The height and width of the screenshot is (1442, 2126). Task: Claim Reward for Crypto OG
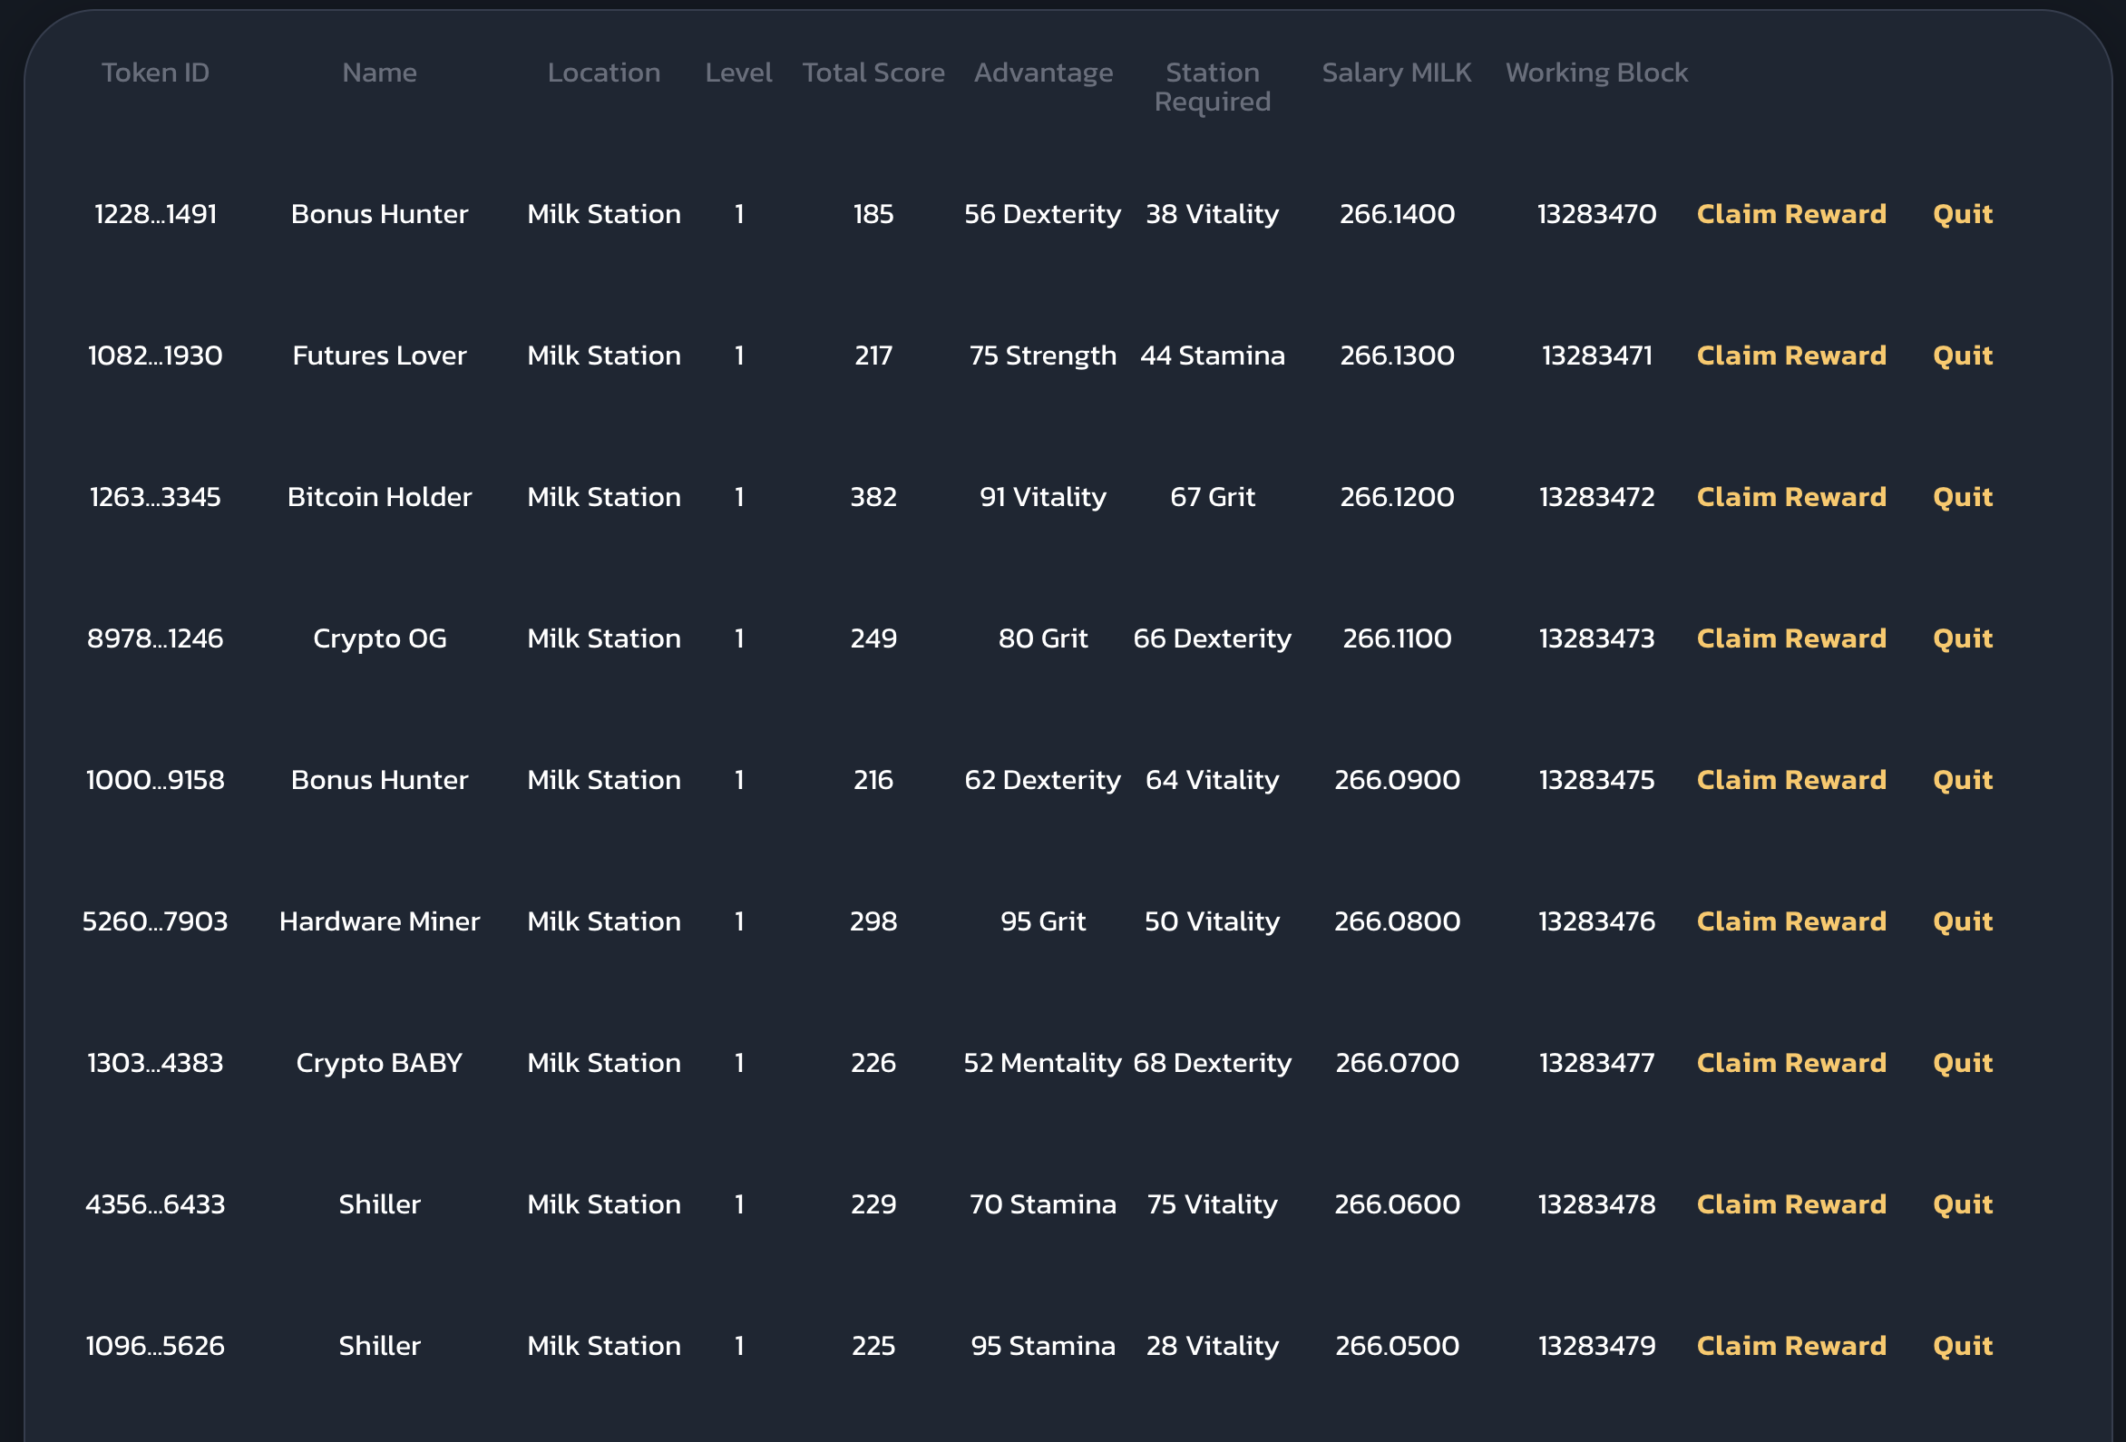(1790, 638)
